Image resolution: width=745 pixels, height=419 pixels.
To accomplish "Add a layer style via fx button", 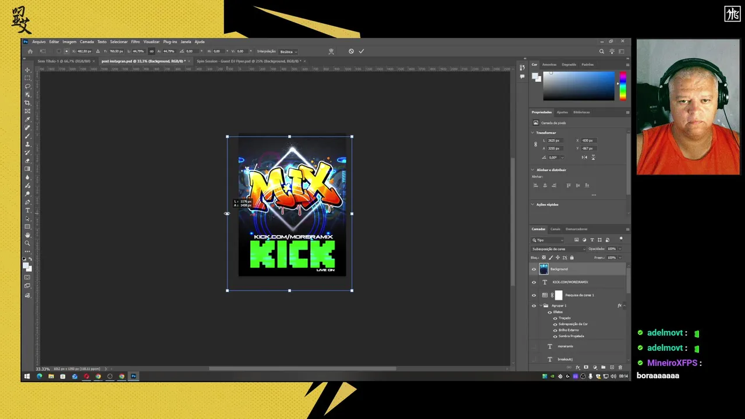I will [x=577, y=367].
